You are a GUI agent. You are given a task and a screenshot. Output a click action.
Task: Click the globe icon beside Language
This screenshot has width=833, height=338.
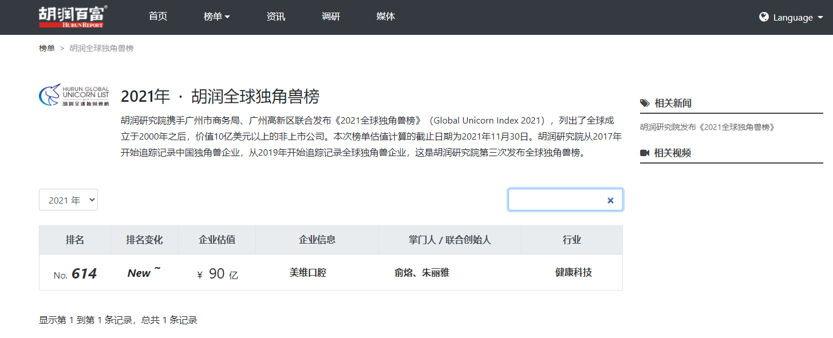click(764, 17)
